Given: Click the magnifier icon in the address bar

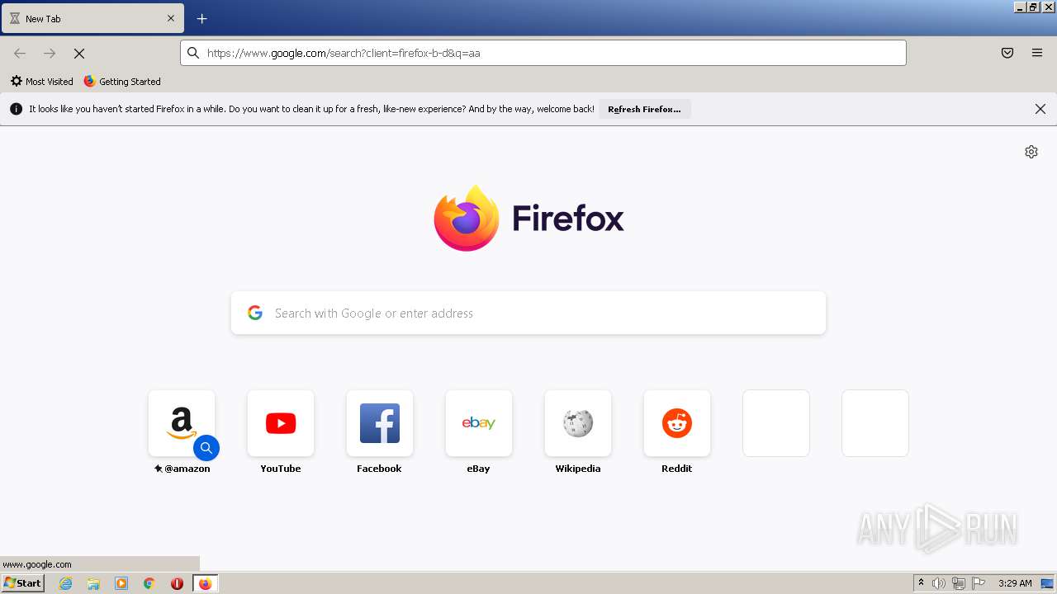Looking at the screenshot, I should (193, 53).
